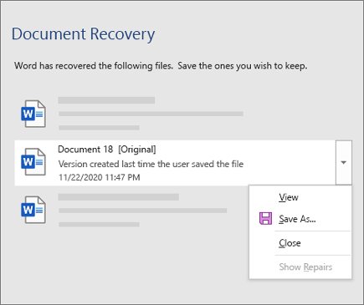This screenshot has height=305, width=364.
Task: Click the timestamp 11/22/2020 11:47 PM
Action: (100, 177)
